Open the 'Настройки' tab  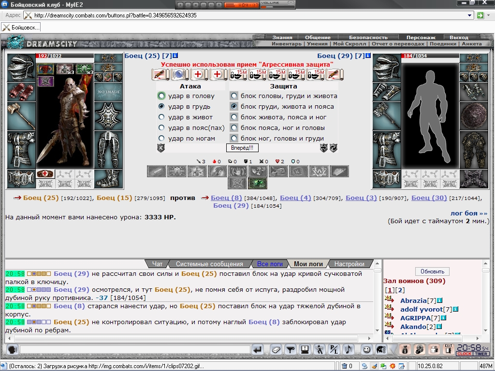(349, 264)
